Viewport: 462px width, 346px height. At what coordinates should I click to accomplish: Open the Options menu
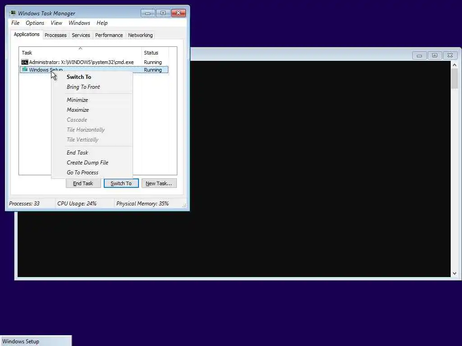[x=35, y=23]
